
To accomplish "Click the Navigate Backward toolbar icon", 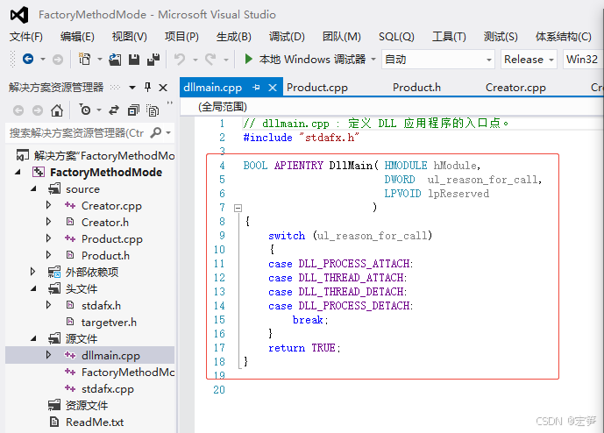I will coord(28,59).
